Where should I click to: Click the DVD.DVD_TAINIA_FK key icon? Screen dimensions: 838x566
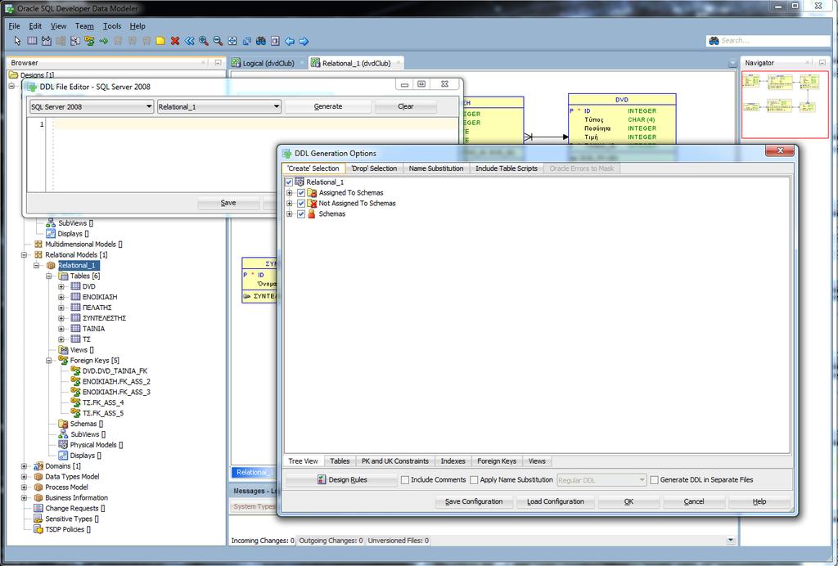coord(76,371)
